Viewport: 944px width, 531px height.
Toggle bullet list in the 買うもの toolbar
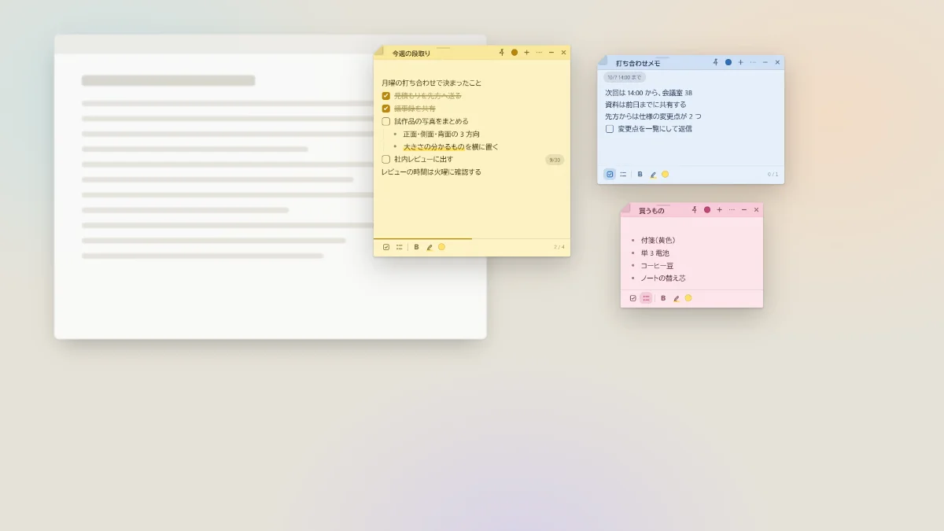click(x=646, y=298)
